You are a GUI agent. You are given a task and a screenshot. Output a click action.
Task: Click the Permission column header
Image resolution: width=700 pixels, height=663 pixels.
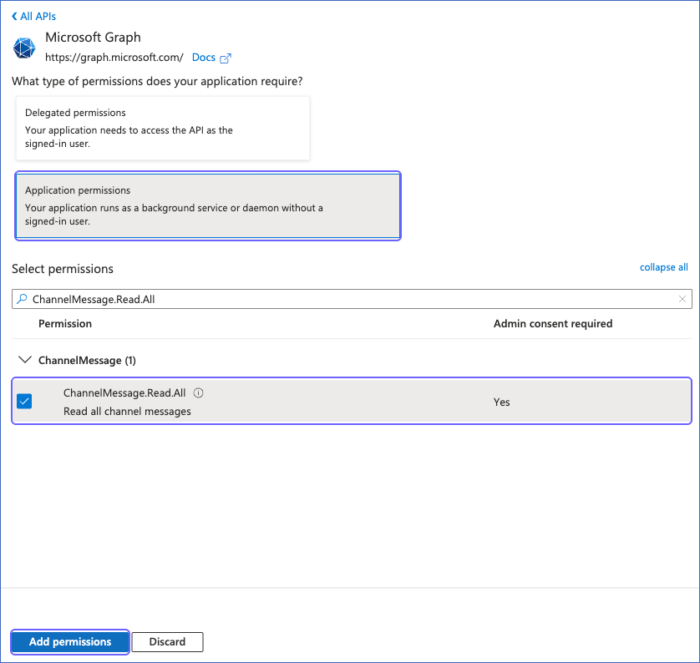tap(65, 323)
